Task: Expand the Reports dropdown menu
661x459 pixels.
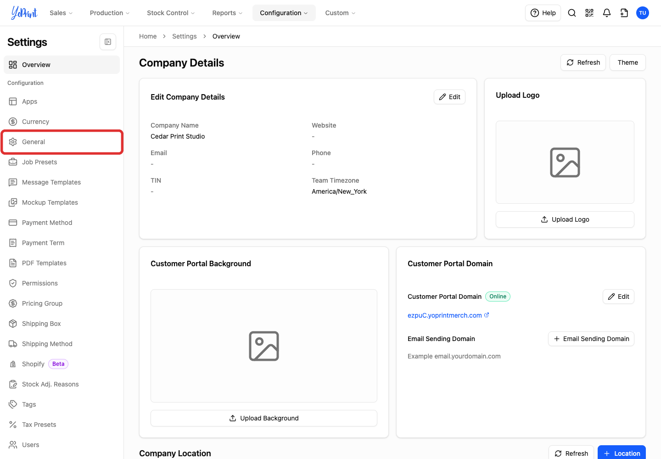Action: coord(227,13)
